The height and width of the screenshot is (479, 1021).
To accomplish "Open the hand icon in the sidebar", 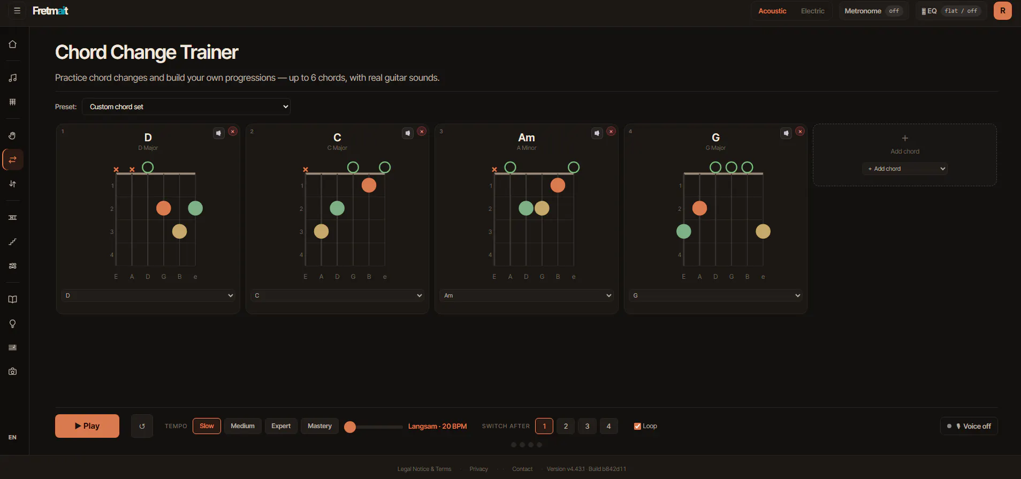I will click(13, 136).
